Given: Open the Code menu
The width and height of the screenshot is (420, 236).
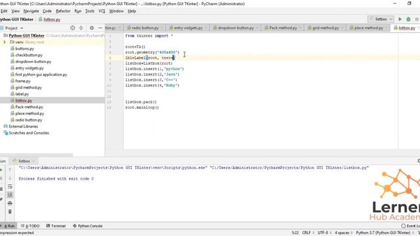Looking at the screenshot, I should click(x=47, y=11).
